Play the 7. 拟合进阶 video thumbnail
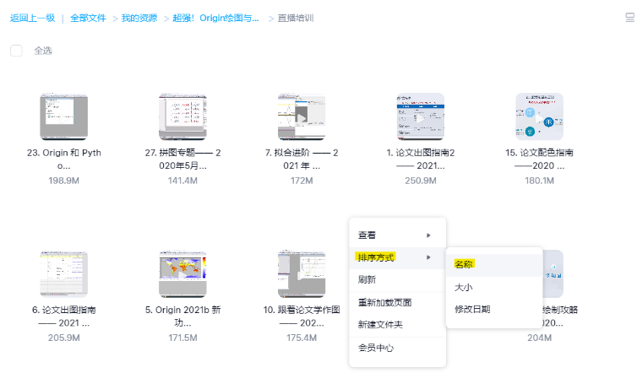This screenshot has width=637, height=373. (302, 116)
